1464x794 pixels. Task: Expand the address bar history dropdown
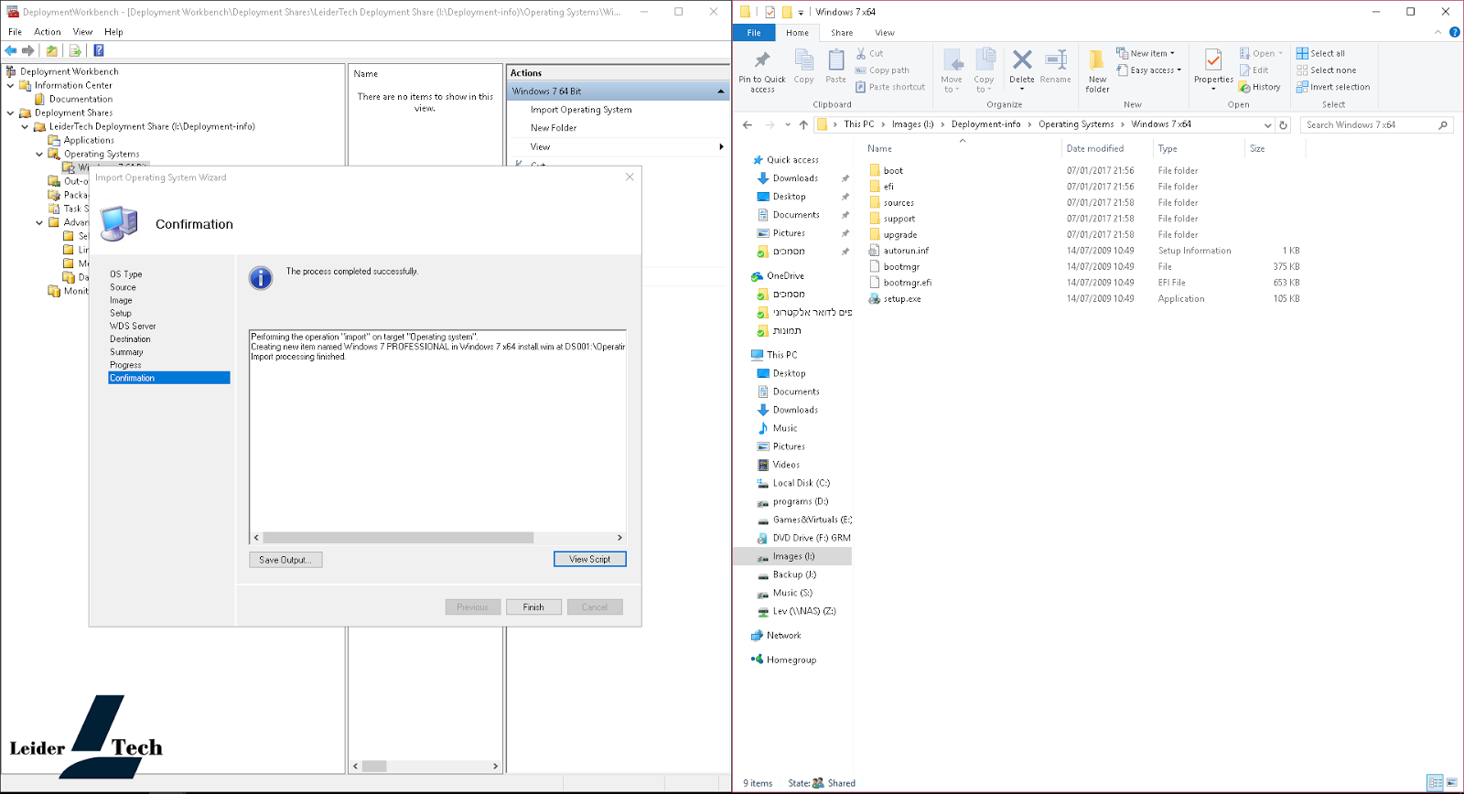point(1267,125)
